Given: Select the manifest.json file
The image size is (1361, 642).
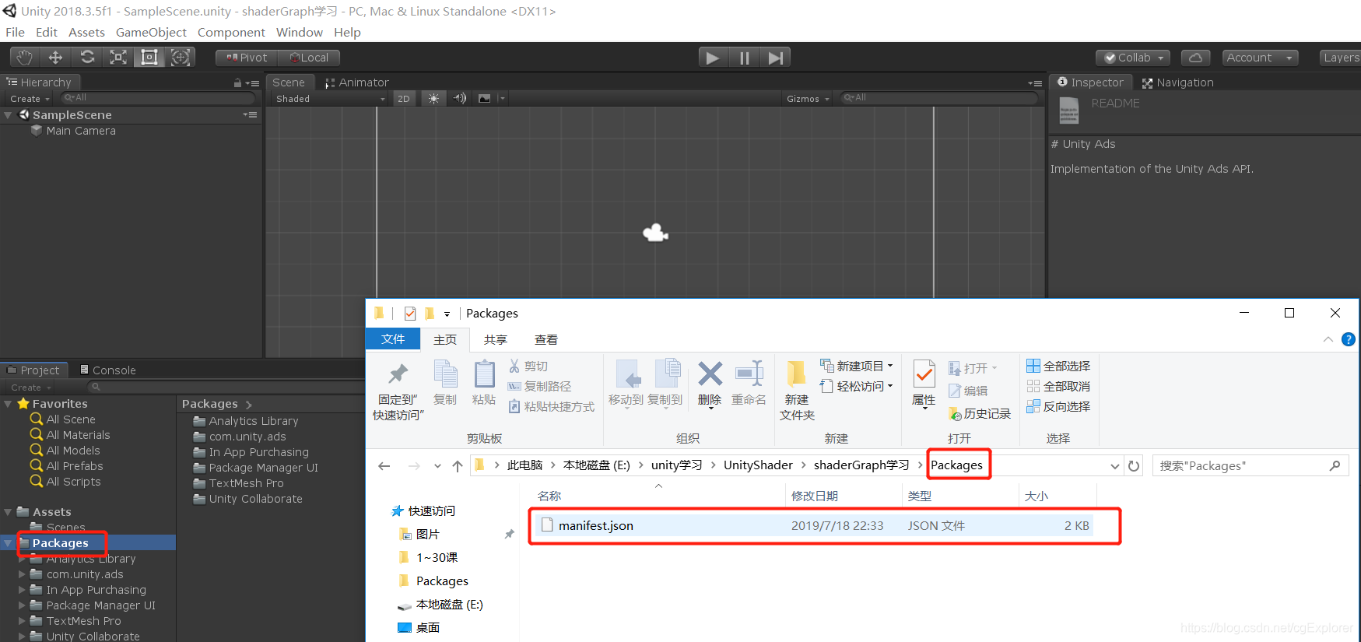Looking at the screenshot, I should point(816,526).
